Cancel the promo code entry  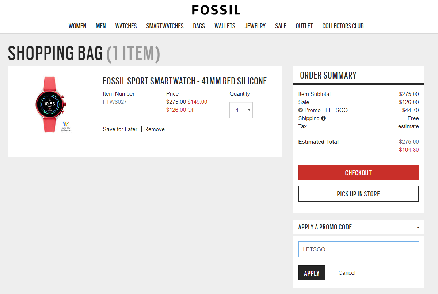click(x=347, y=273)
